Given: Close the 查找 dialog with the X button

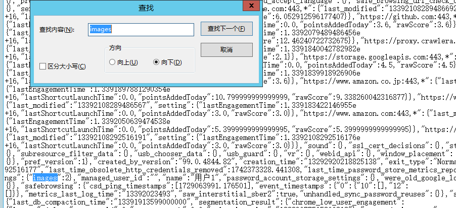Looking at the screenshot, I should 251,5.
